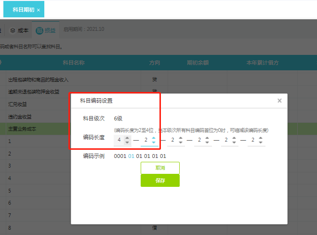Viewport: 317px width, 235px height.
Task: Select the row named 7
Action: [x=10, y=215]
